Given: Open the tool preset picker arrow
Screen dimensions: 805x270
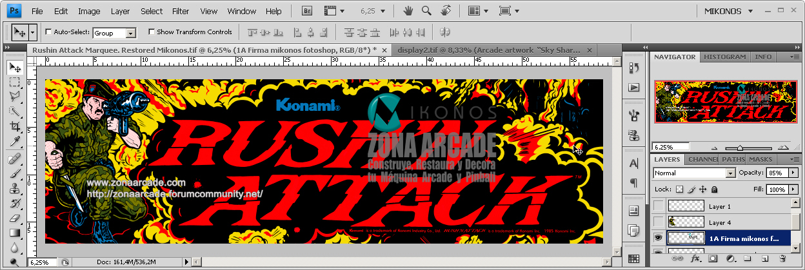Looking at the screenshot, I should [x=34, y=32].
